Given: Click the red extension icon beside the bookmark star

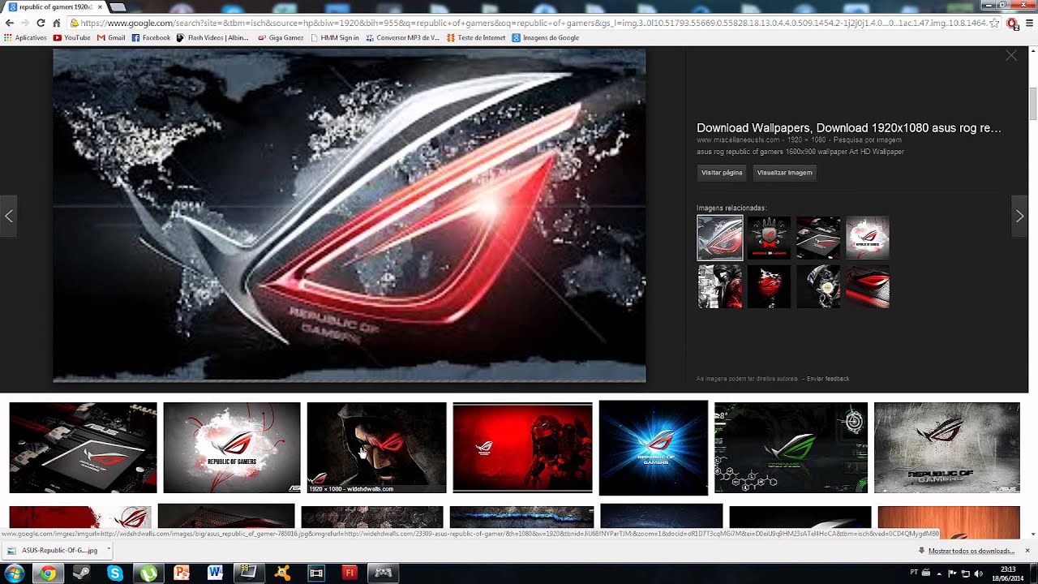Looking at the screenshot, I should click(x=1011, y=23).
